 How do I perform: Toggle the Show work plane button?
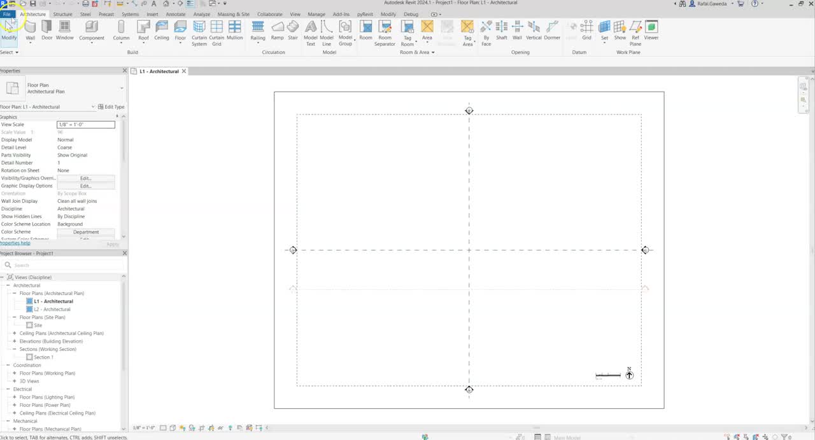point(620,31)
